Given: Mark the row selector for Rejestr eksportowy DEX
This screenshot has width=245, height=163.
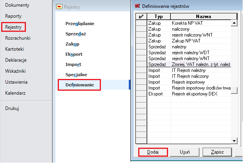Looking at the screenshot, I should [x=141, y=94].
